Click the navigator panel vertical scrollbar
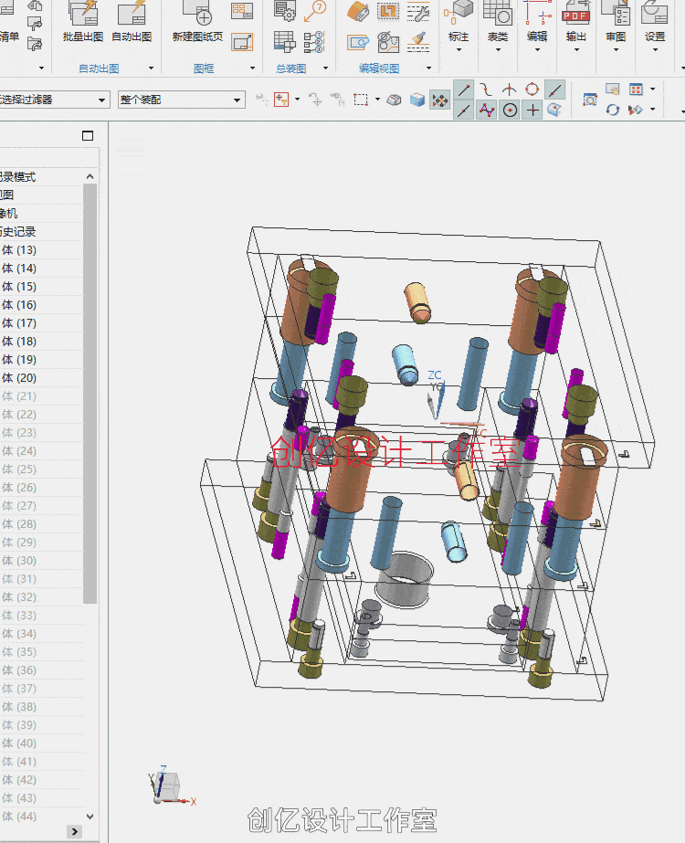Image resolution: width=685 pixels, height=843 pixels. 90,393
